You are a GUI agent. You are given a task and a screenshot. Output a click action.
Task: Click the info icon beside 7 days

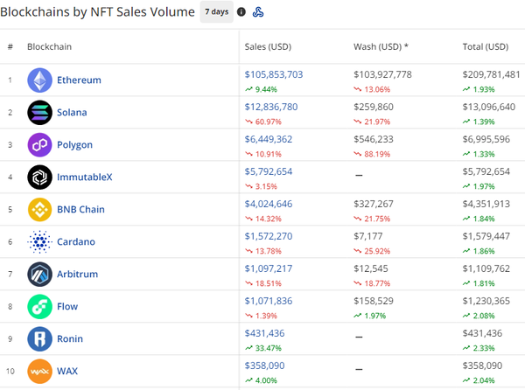coord(241,12)
